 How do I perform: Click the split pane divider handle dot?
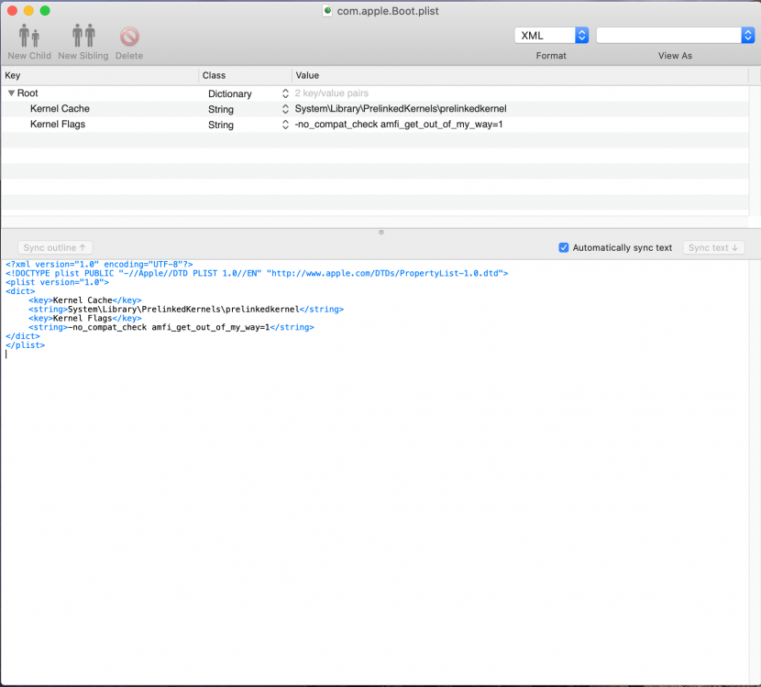381,233
